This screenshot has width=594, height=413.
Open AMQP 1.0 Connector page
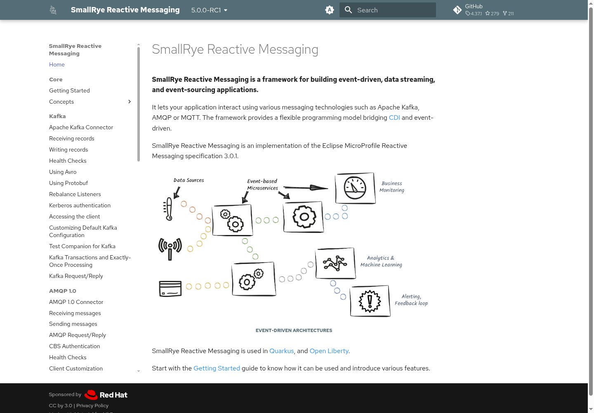(x=76, y=302)
